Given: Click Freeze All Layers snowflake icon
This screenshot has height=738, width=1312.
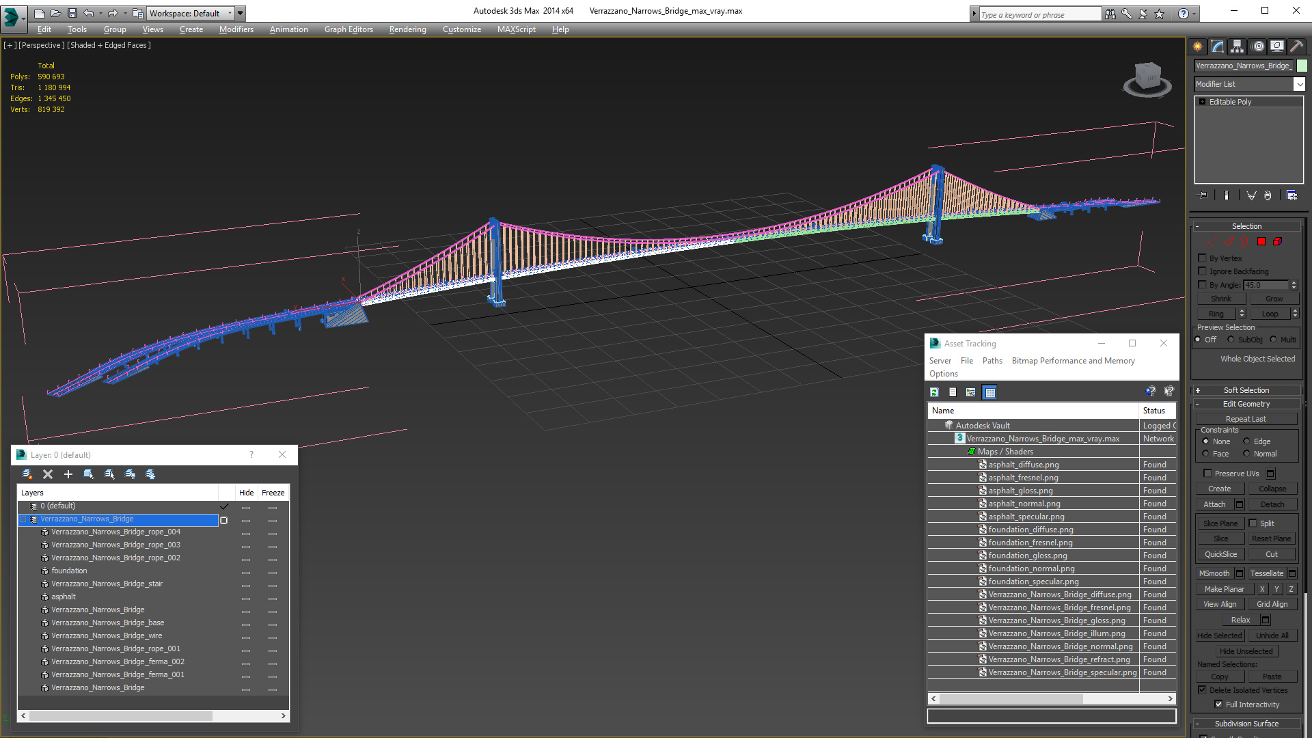Looking at the screenshot, I should click(150, 474).
